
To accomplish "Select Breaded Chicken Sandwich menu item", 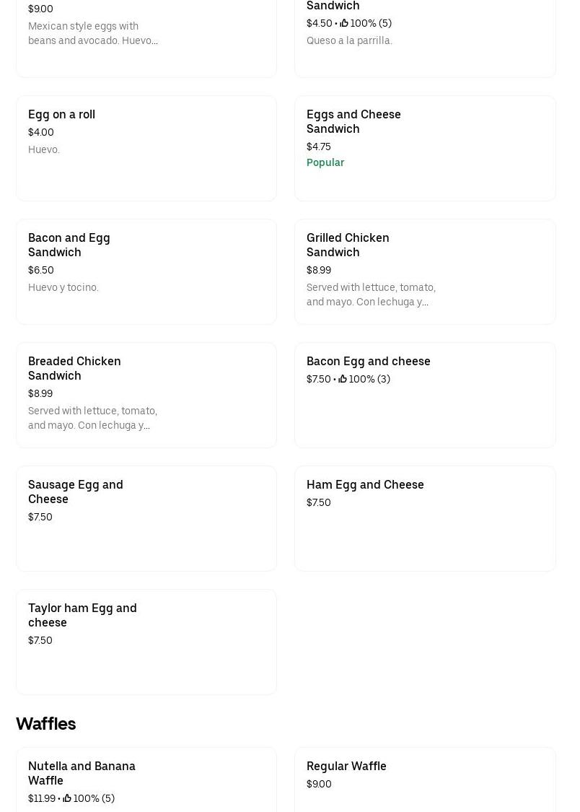I will click(x=146, y=395).
